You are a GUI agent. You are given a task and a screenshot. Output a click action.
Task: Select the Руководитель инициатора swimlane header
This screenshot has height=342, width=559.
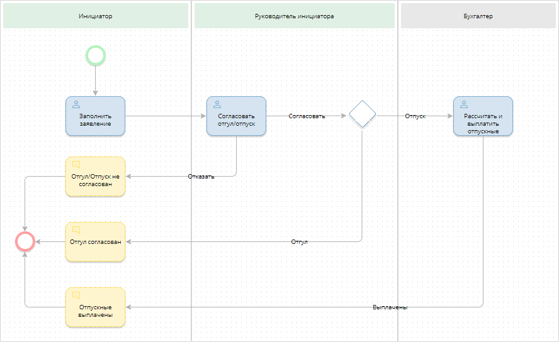295,16
